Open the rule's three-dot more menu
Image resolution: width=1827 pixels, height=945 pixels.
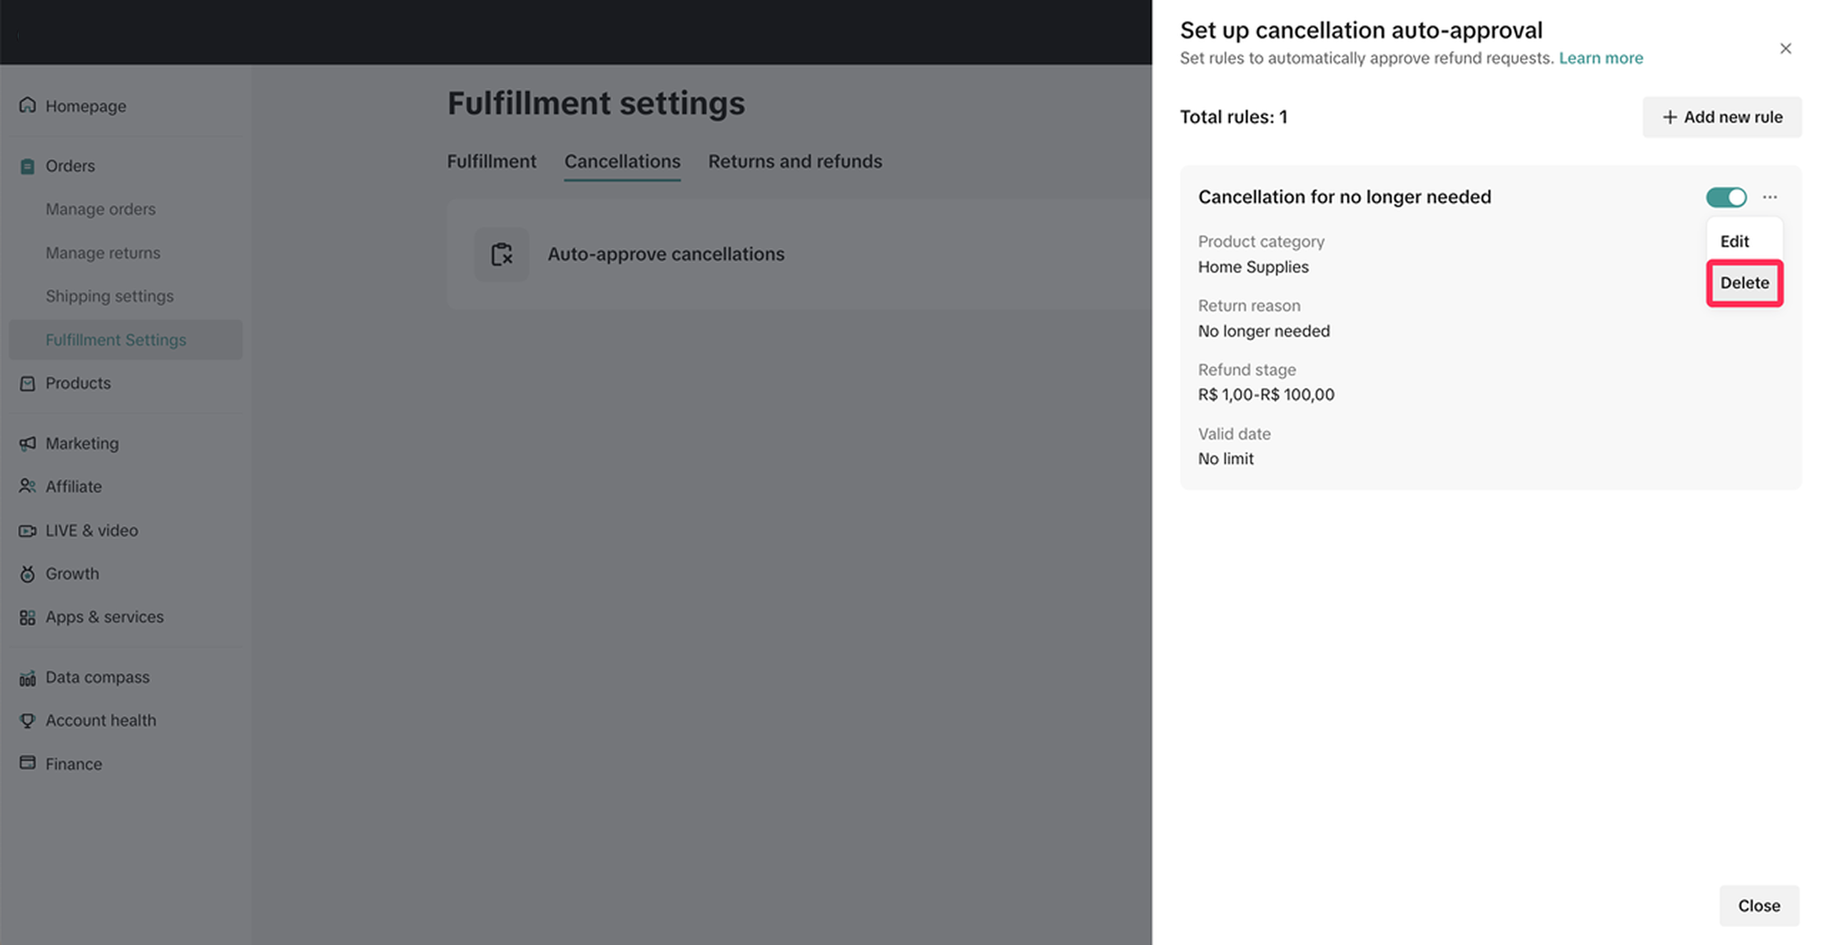pyautogui.click(x=1769, y=197)
